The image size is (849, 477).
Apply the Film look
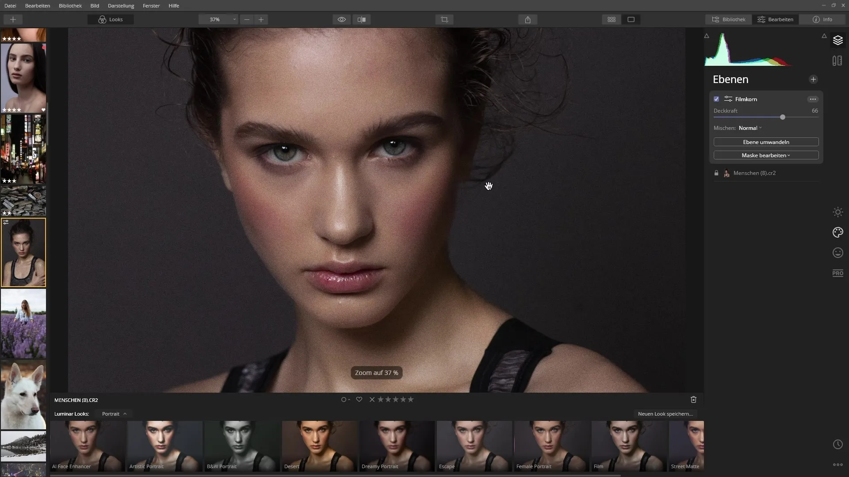tap(629, 446)
